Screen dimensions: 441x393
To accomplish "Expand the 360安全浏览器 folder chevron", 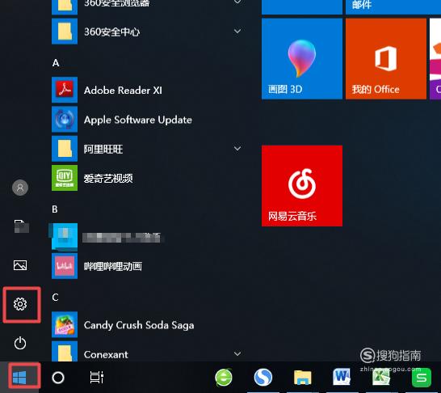I will click(237, 2).
